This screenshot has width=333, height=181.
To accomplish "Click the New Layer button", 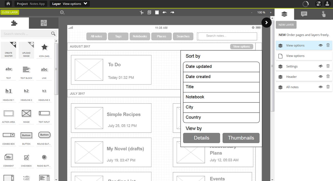I will 286,25.
